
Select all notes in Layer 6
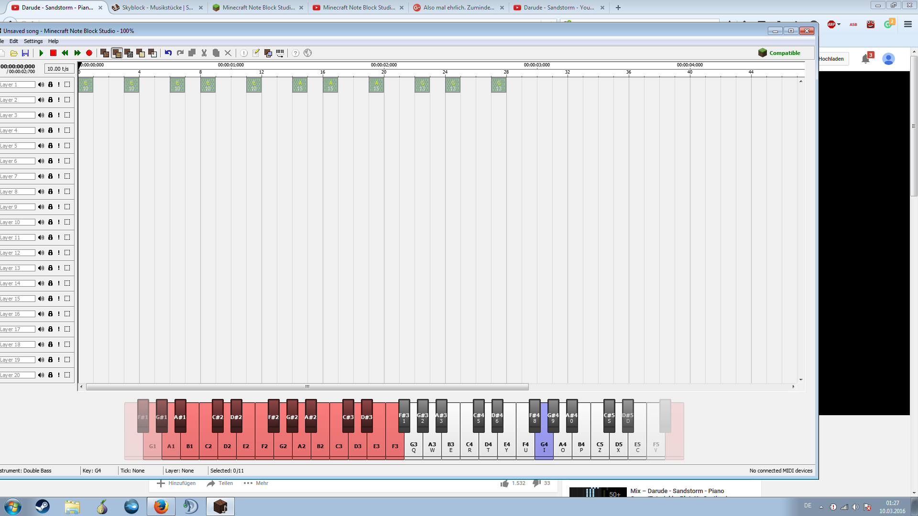point(67,161)
